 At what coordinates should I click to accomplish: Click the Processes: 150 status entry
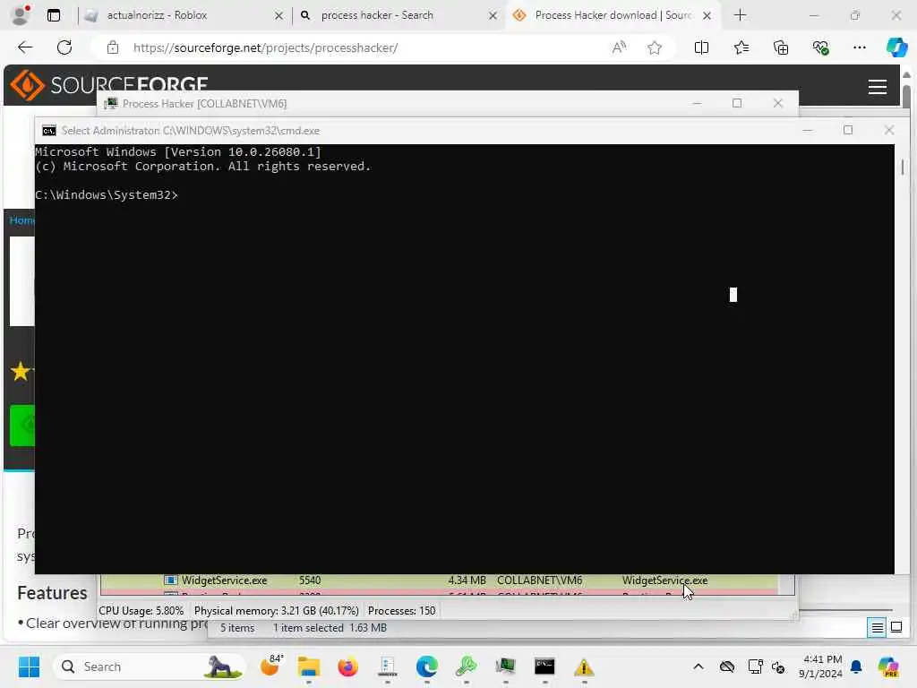coord(402,611)
